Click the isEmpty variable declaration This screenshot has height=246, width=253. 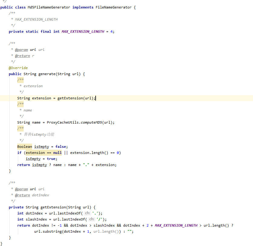pyautogui.click(x=41, y=147)
